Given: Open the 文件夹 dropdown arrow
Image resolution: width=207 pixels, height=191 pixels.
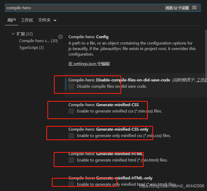Looking at the screenshot, I should tap(55, 20).
